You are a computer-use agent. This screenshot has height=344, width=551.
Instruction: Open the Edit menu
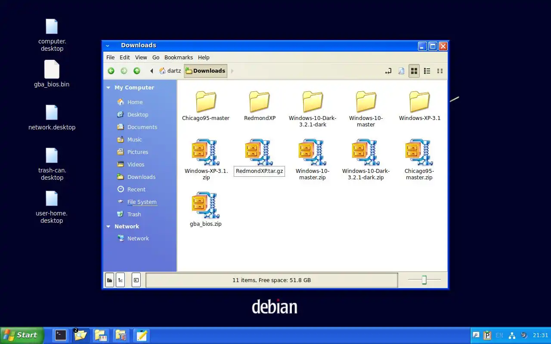(125, 58)
